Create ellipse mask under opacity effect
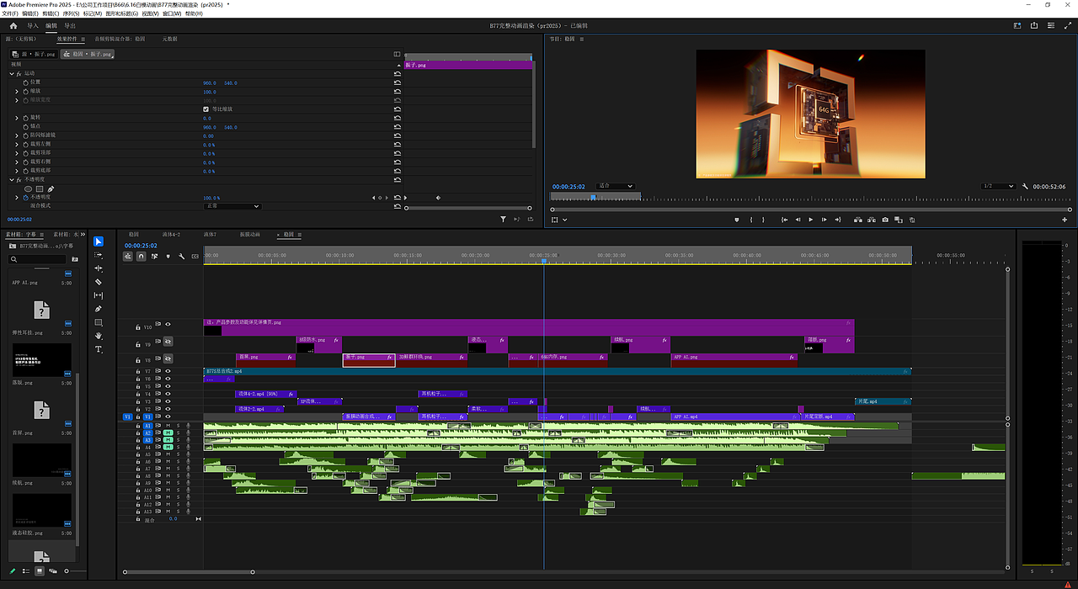Screen dimensions: 1078x589 click(x=28, y=188)
